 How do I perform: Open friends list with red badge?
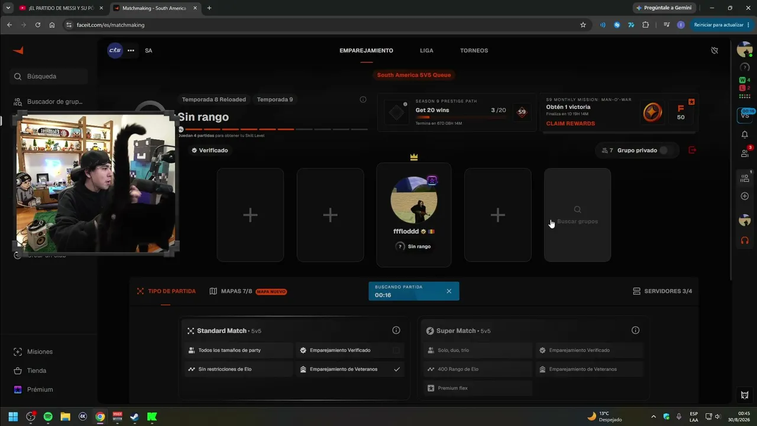click(745, 153)
